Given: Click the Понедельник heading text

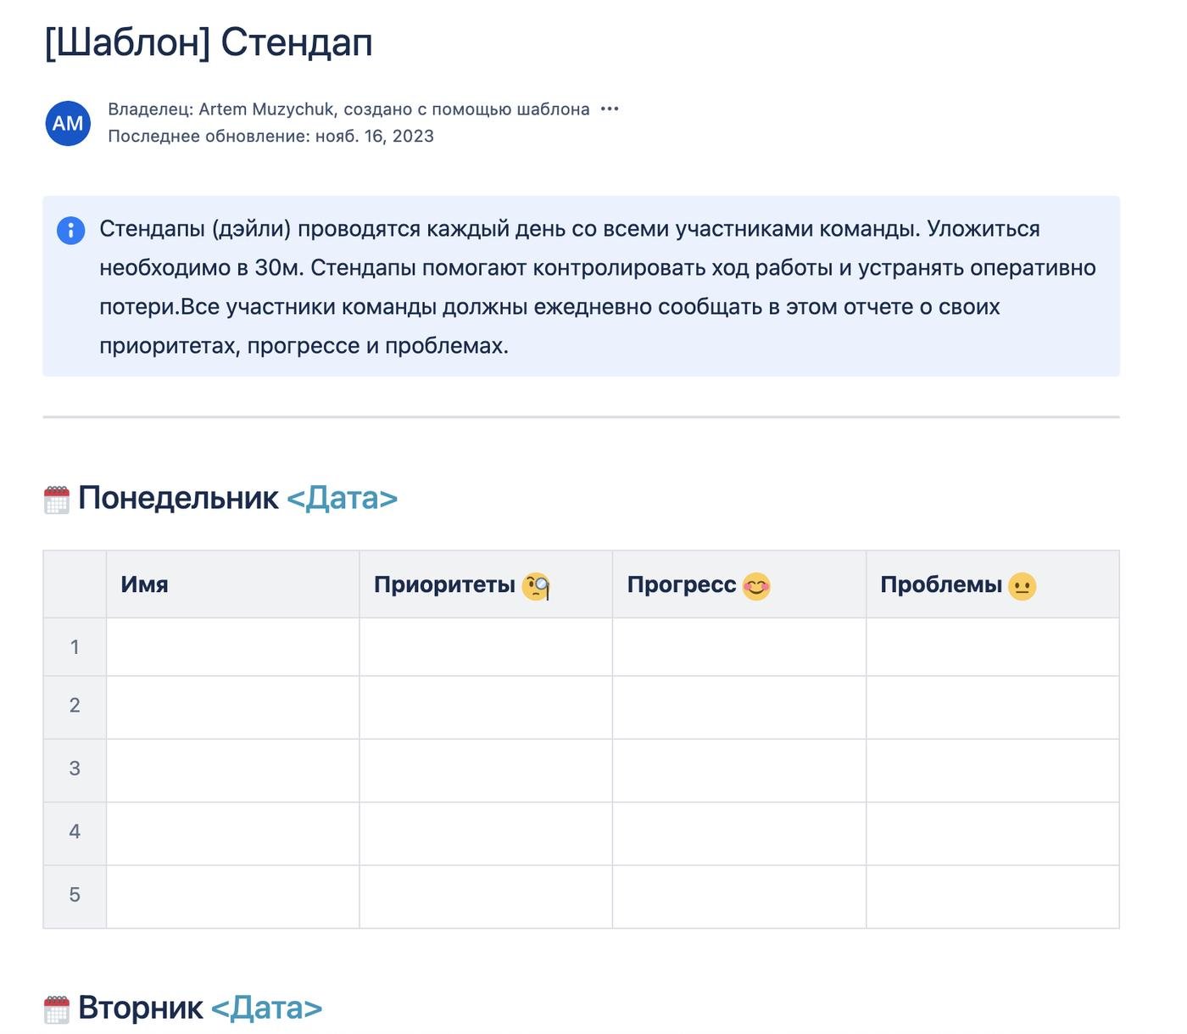Looking at the screenshot, I should [x=178, y=498].
